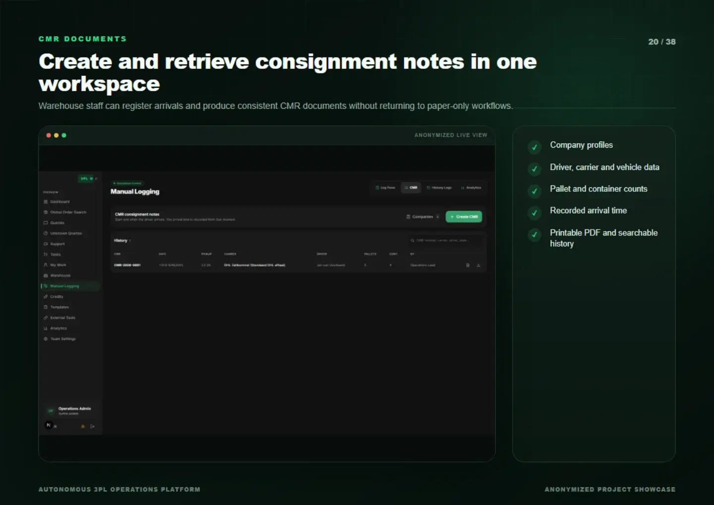Click the Operations Control back link
This screenshot has width=714, height=505.
coord(127,183)
